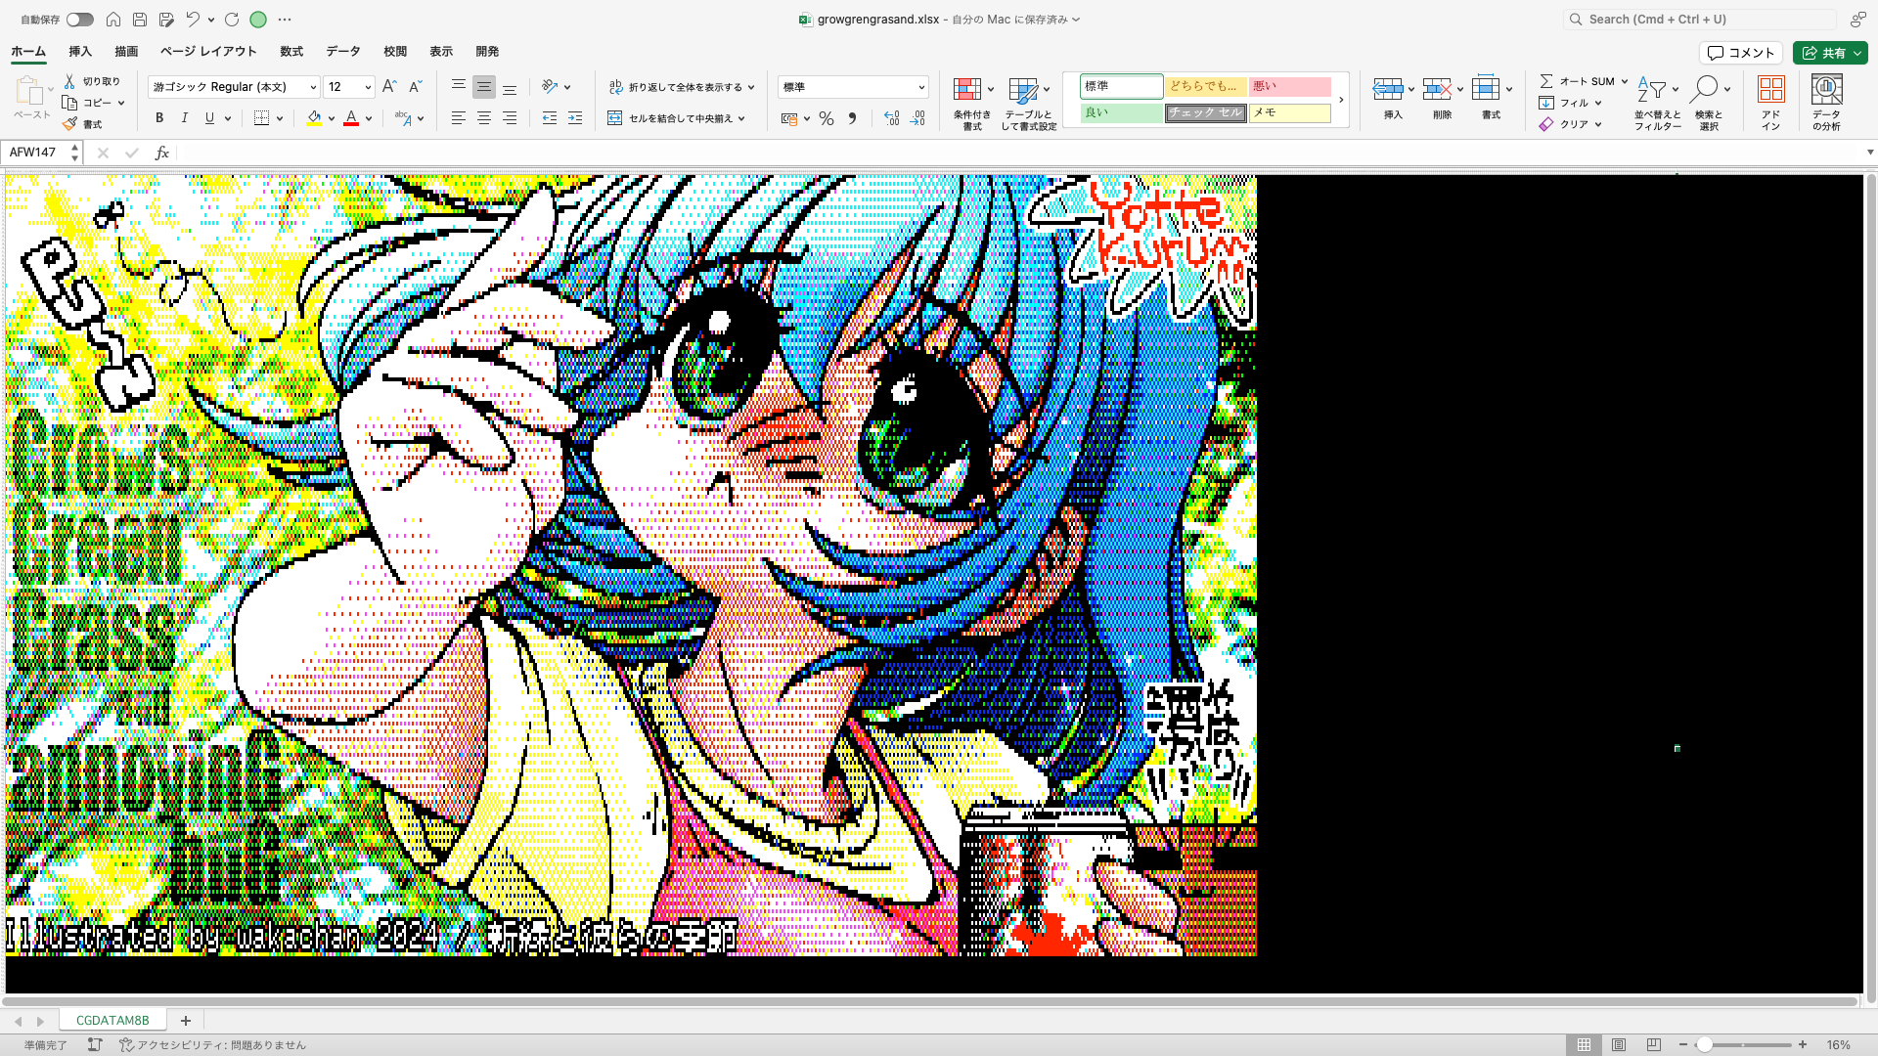Apply the red font color
This screenshot has height=1056, width=1878.
pyautogui.click(x=351, y=118)
